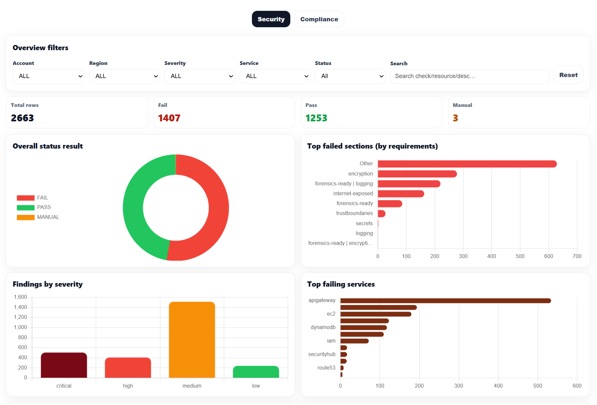This screenshot has height=405, width=597.
Task: Click the Reset filters button
Action: [x=568, y=75]
